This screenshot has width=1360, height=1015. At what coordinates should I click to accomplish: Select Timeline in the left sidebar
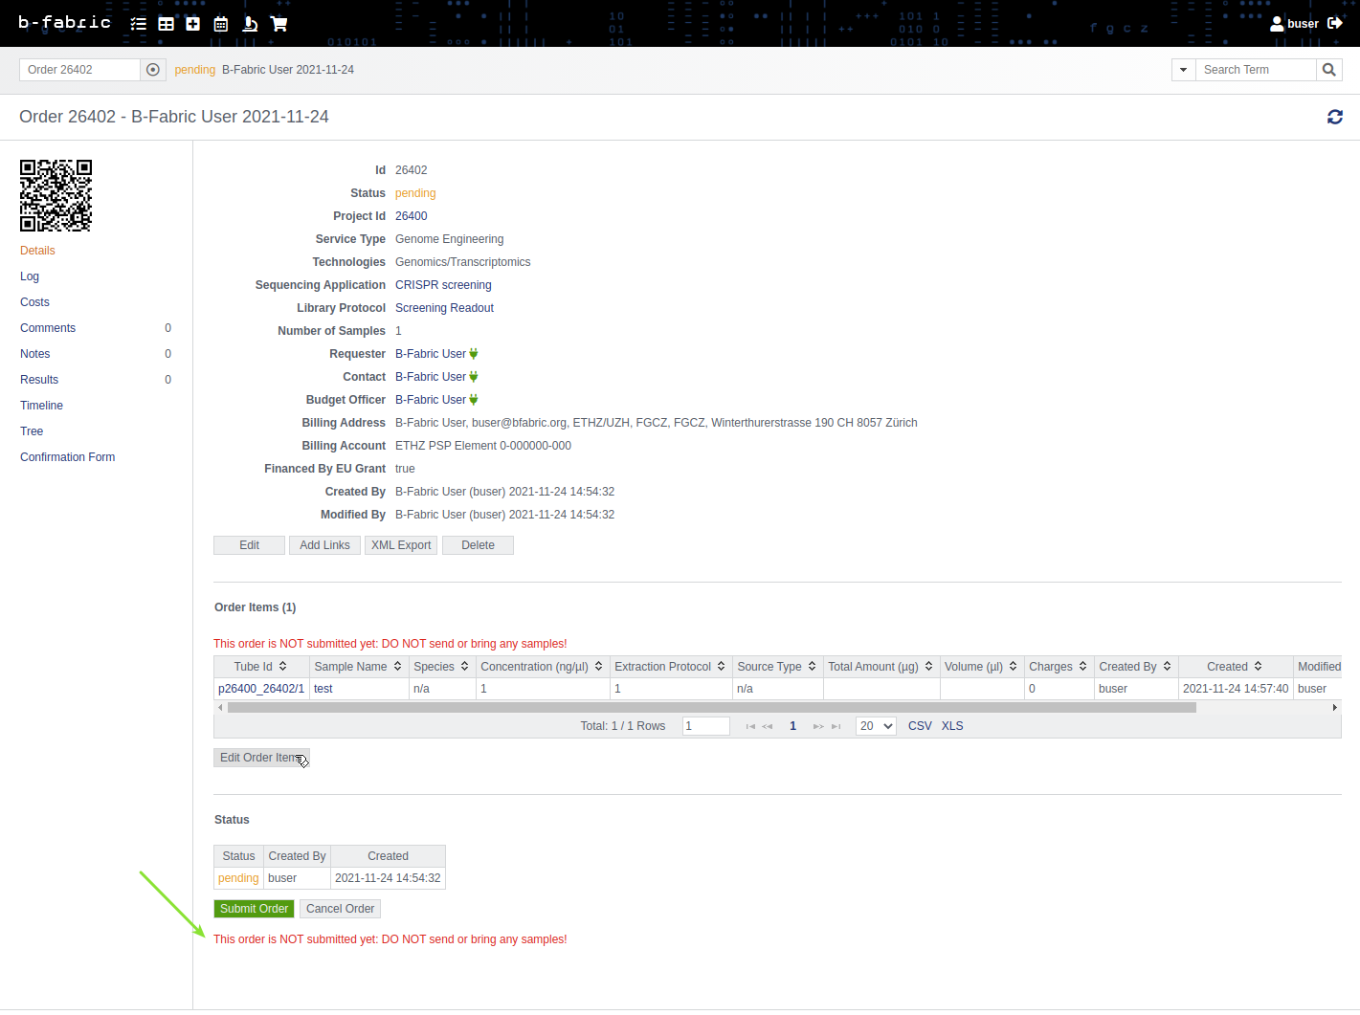41,406
